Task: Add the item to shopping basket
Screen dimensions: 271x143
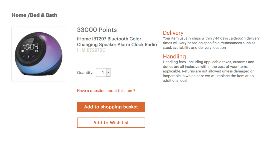Action: pos(111,107)
